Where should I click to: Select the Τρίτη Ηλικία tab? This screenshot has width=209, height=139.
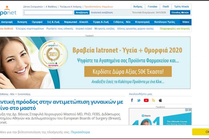click(x=182, y=7)
